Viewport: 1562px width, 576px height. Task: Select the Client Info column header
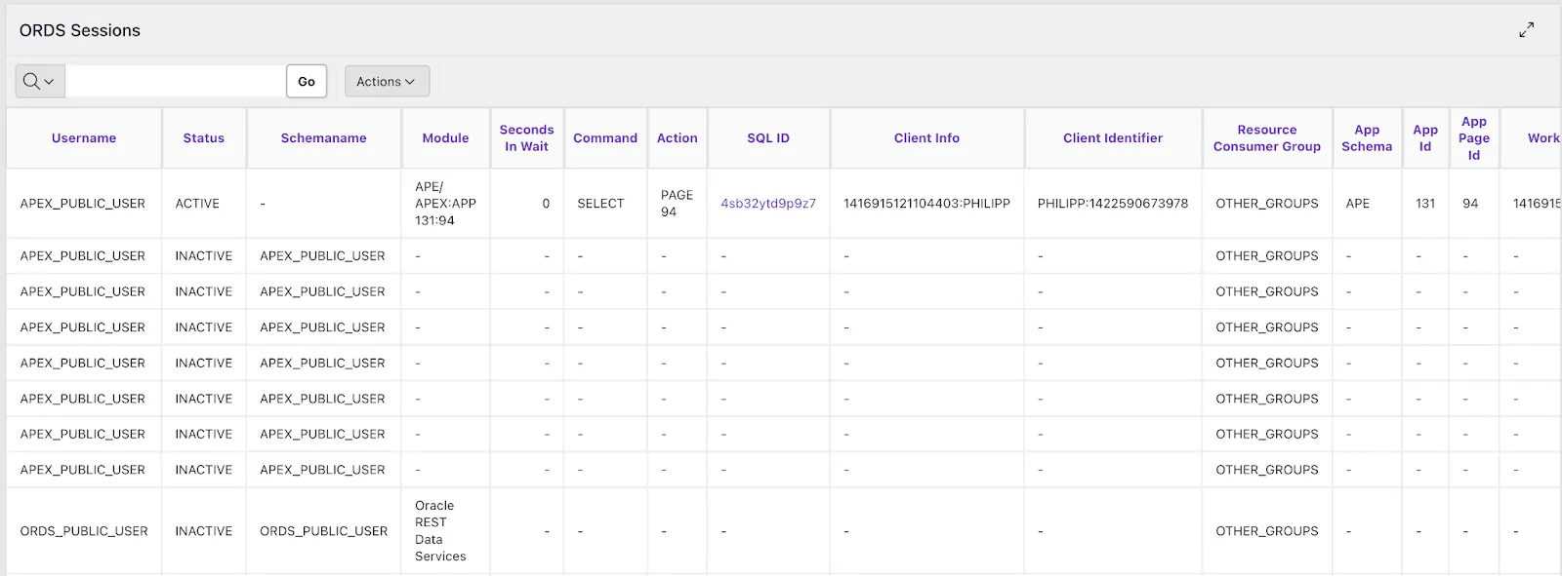[926, 138]
